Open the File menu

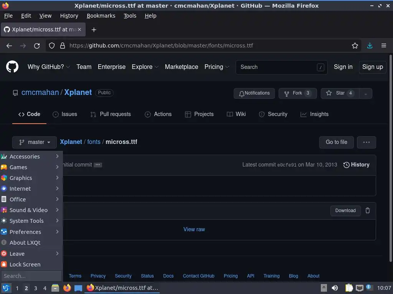8,16
